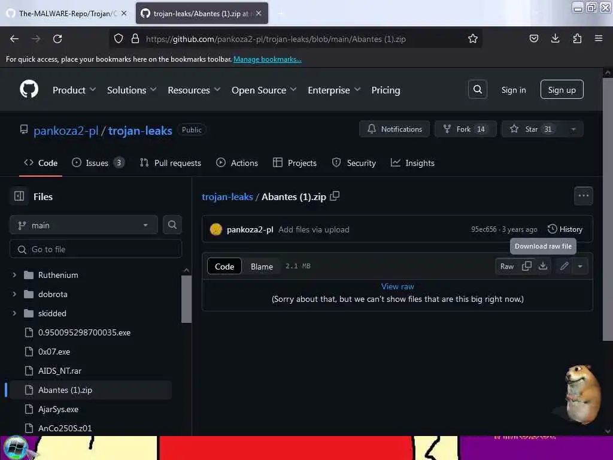Expand the Enterprise menu
Image resolution: width=613 pixels, height=460 pixels.
pos(334,90)
